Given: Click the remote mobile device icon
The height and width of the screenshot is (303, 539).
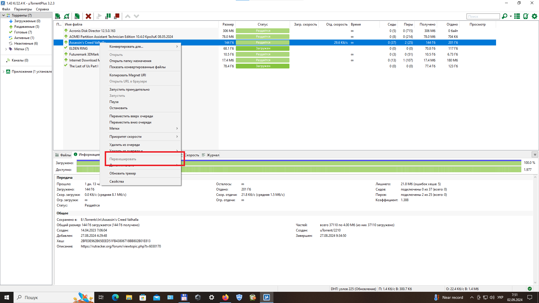Looking at the screenshot, I should click(x=526, y=16).
